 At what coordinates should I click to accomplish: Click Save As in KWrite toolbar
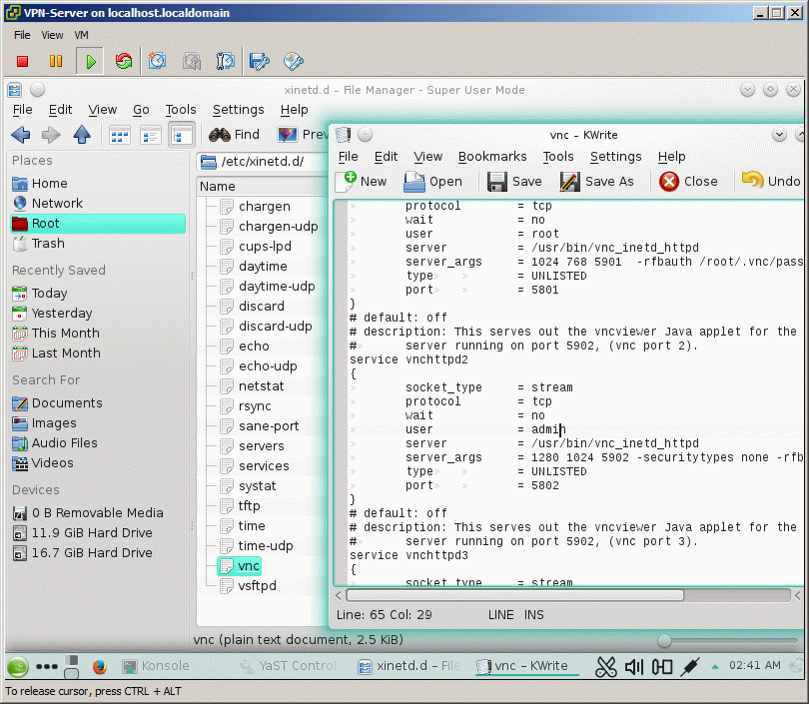coord(597,181)
